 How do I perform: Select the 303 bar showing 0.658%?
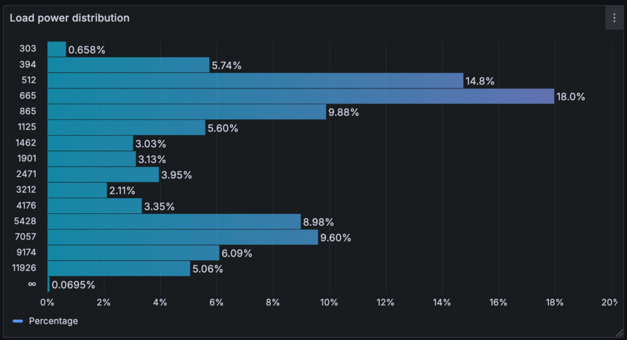coord(56,49)
